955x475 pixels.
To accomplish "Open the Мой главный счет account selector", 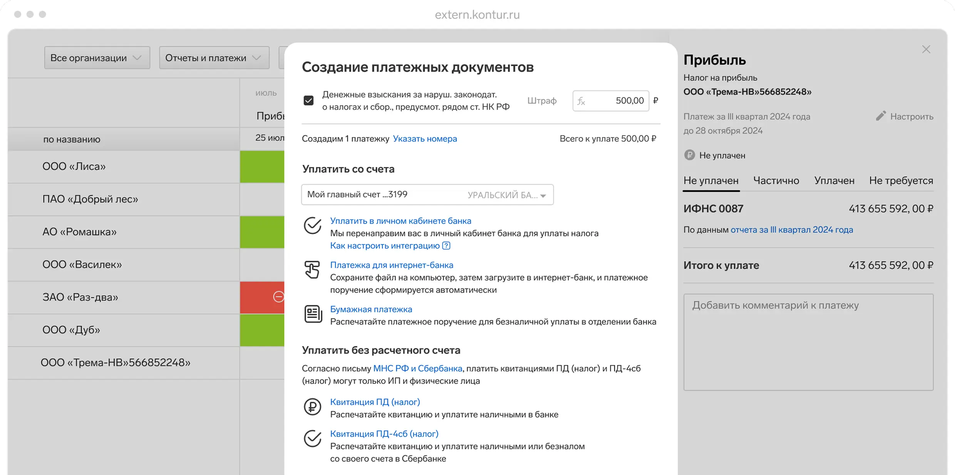I will 427,195.
